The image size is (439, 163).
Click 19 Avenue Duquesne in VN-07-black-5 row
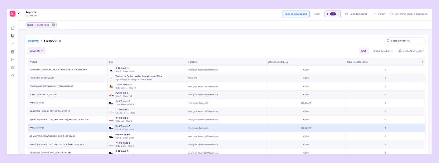click(x=198, y=103)
